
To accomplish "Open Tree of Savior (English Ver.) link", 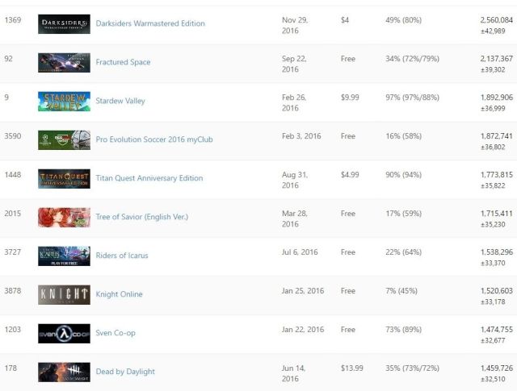I will pos(142,218).
